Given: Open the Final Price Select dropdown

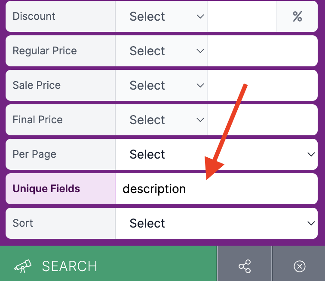Looking at the screenshot, I should [x=161, y=120].
